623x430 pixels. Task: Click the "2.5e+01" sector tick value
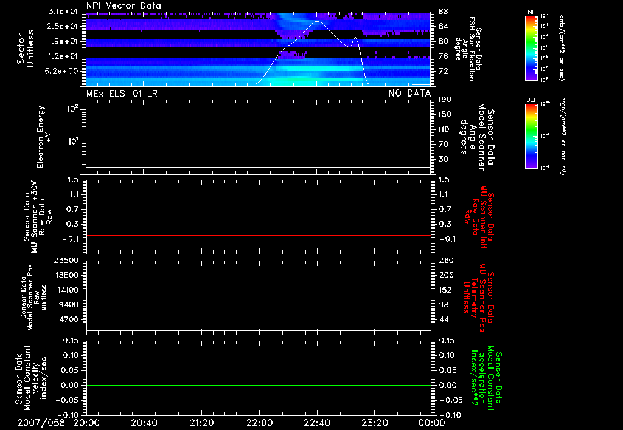63,26
